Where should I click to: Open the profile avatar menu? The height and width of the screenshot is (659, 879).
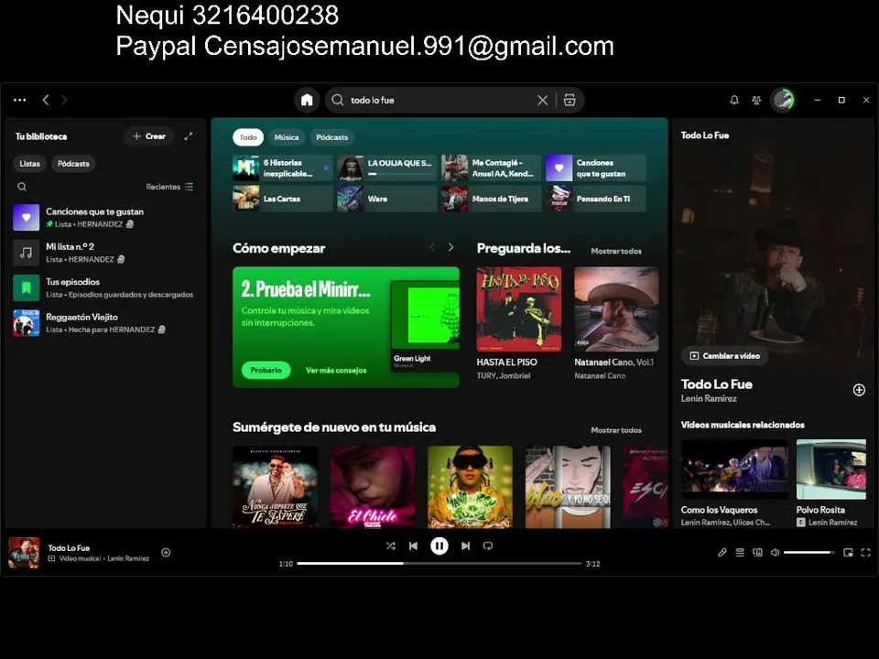783,100
